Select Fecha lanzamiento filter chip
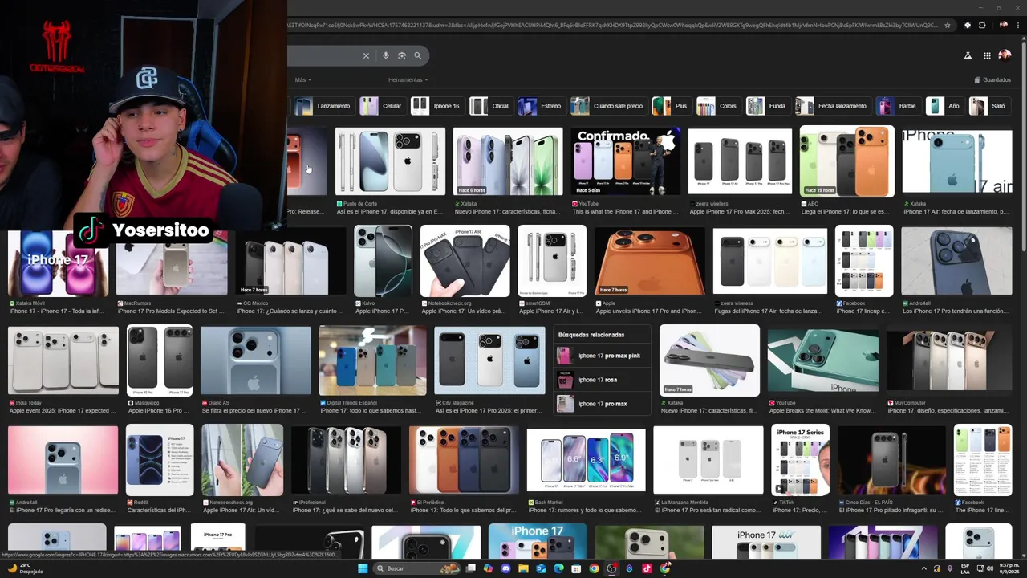This screenshot has height=578, width=1027. pyautogui.click(x=832, y=106)
